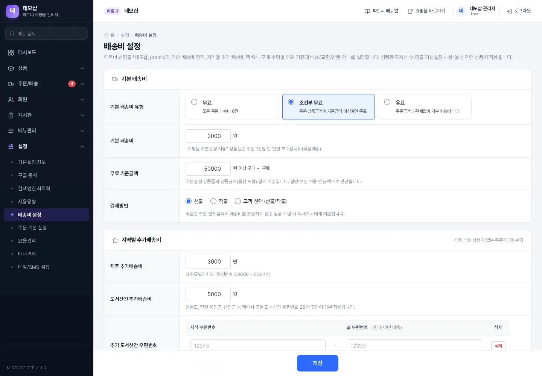Select the 유료 shipping type radio
Screen dimensions: 542x376
pyautogui.click(x=387, y=102)
